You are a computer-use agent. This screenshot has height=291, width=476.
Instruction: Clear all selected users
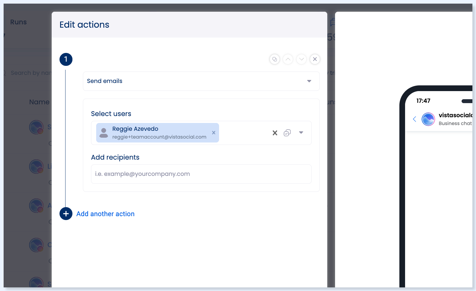tap(275, 133)
